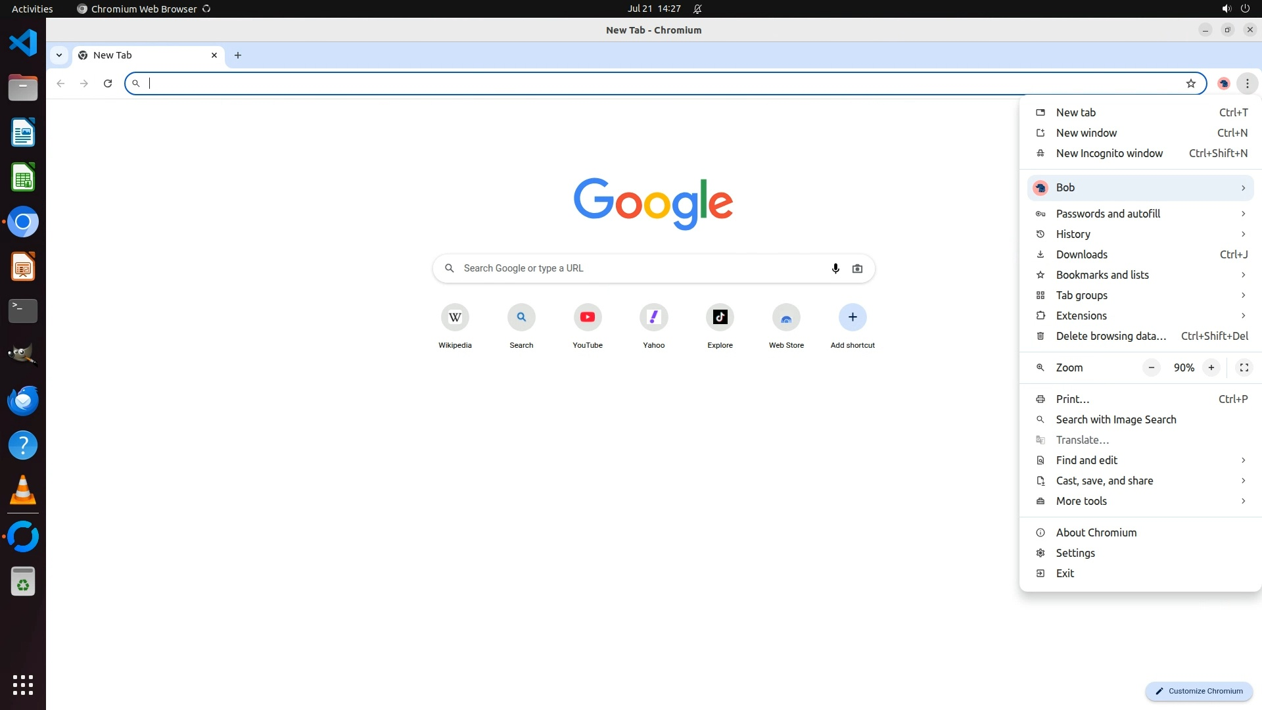Open the Wikipedia shortcut tile
The image size is (1262, 710).
[x=455, y=318]
